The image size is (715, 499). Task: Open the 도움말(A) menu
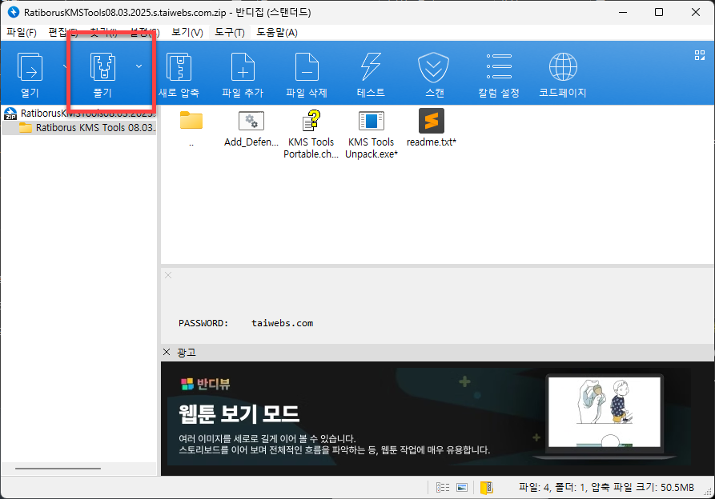pos(276,32)
